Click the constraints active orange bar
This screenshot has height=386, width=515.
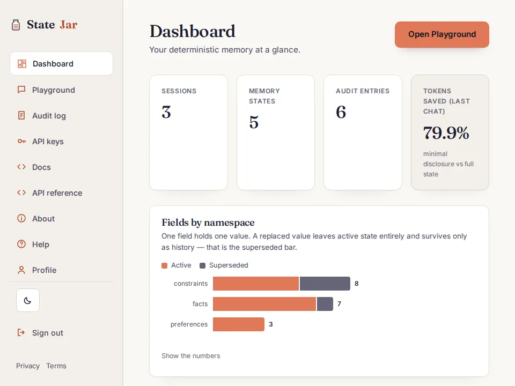tap(256, 284)
